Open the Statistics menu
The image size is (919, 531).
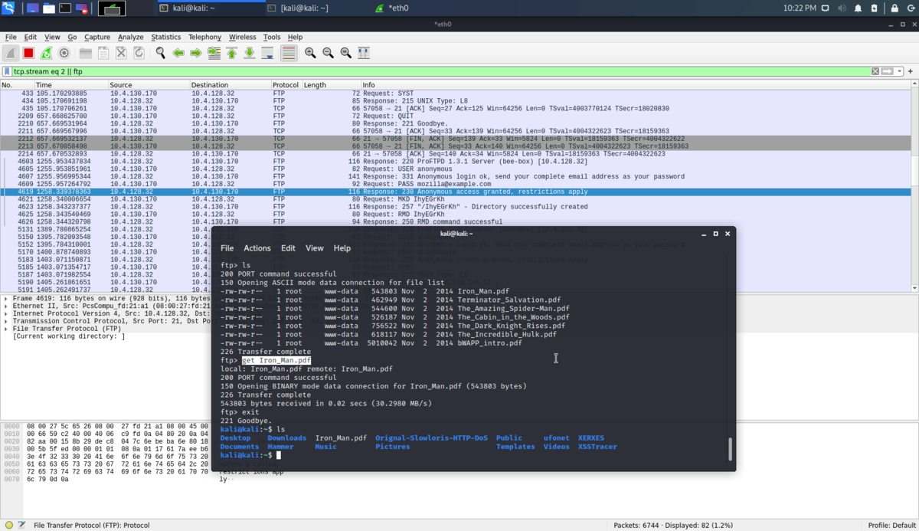pos(165,37)
